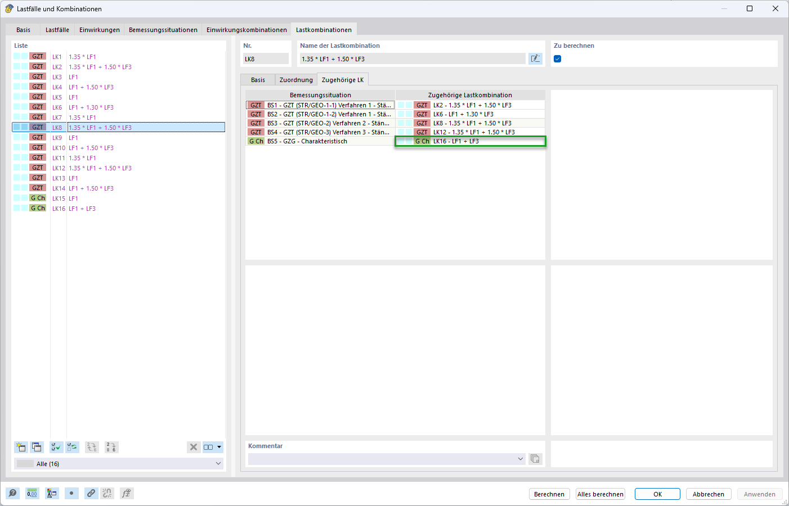Select associated combination LK16 - LF1 + LF3
The height and width of the screenshot is (506, 789).
tap(470, 141)
